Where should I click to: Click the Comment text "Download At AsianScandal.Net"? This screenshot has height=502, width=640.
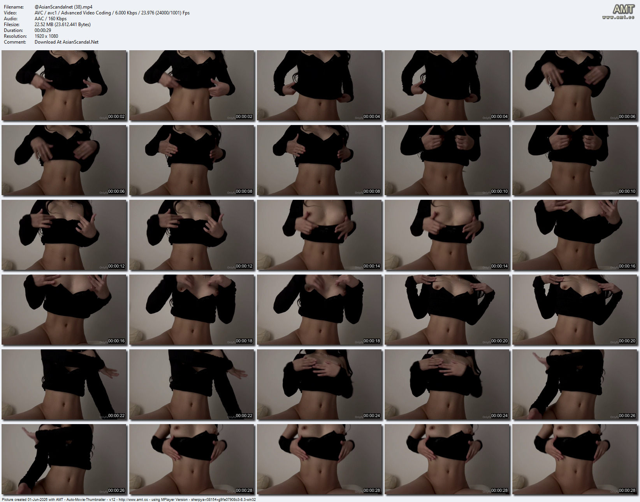pyautogui.click(x=67, y=42)
